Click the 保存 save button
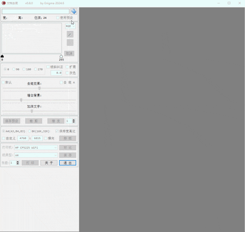Viewport: 245px width, 232px height. [x=68, y=155]
